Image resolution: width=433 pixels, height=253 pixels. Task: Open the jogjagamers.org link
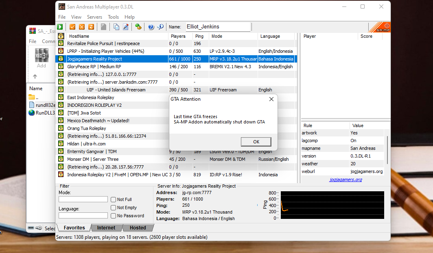tap(346, 179)
